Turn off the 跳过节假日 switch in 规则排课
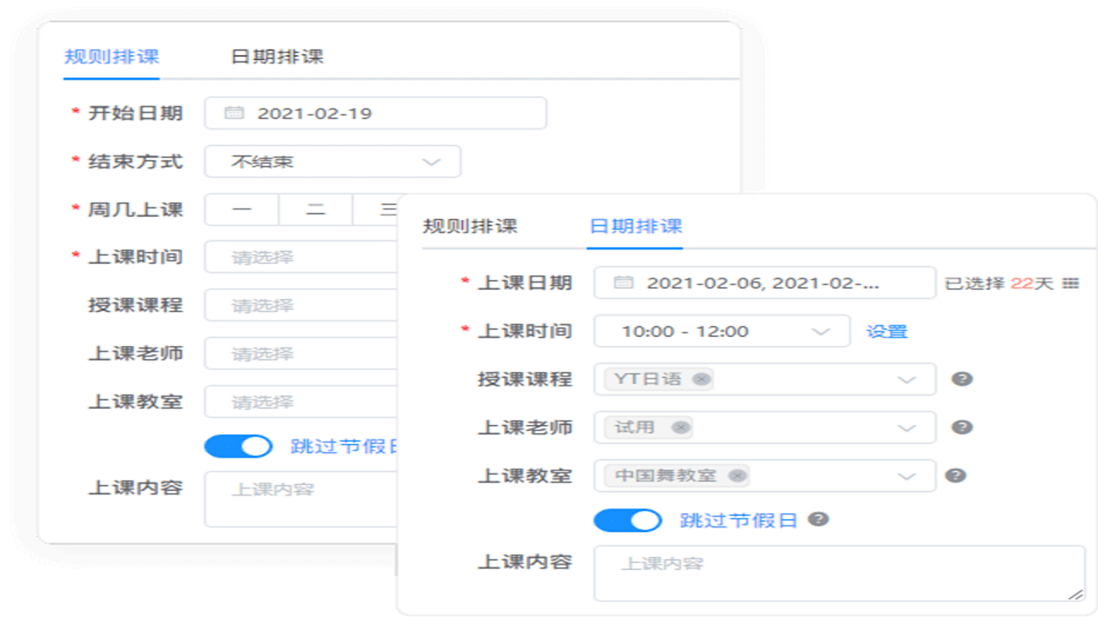This screenshot has width=1098, height=617. 238,446
